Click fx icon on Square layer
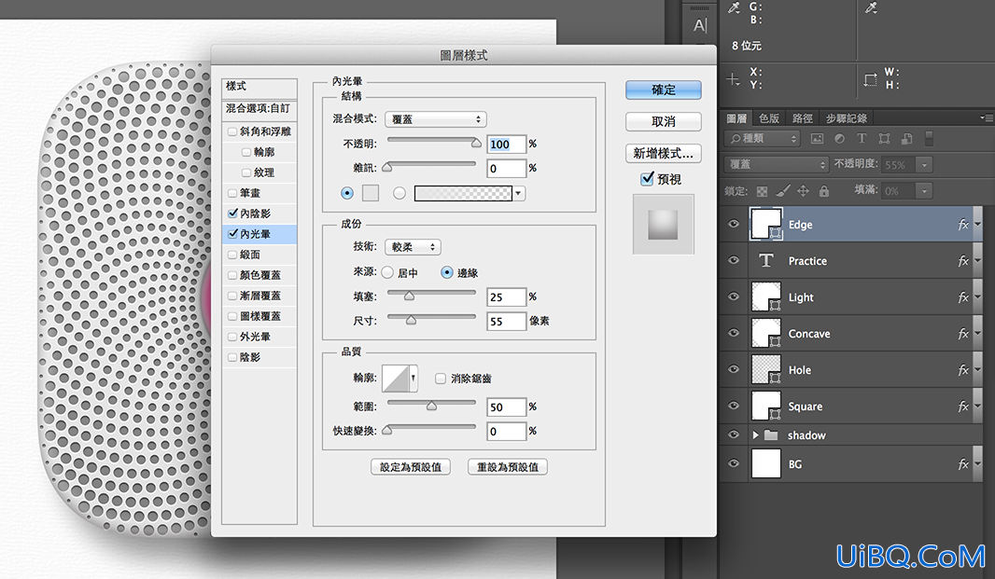Image resolution: width=995 pixels, height=579 pixels. tap(963, 406)
